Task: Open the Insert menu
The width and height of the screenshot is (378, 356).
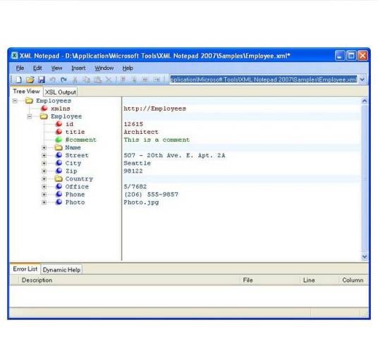Action: (x=78, y=68)
